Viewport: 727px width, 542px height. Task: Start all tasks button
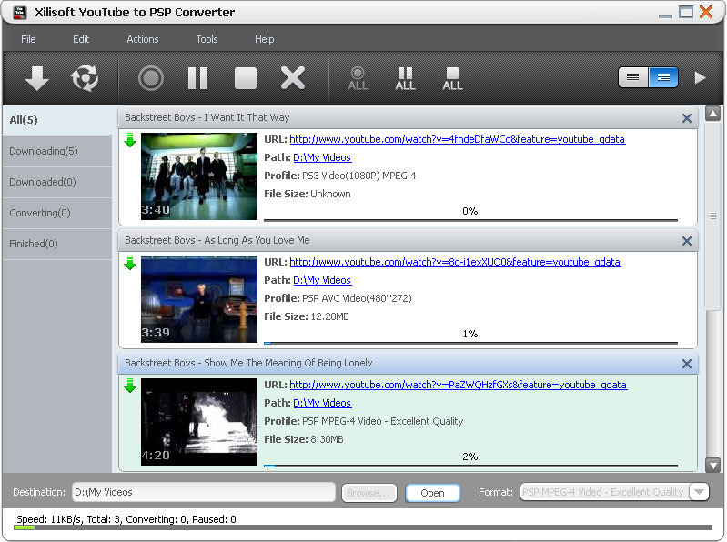pyautogui.click(x=358, y=78)
